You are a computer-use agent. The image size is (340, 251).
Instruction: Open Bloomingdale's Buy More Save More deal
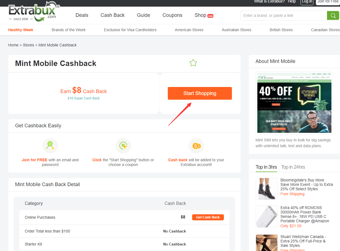point(307,184)
